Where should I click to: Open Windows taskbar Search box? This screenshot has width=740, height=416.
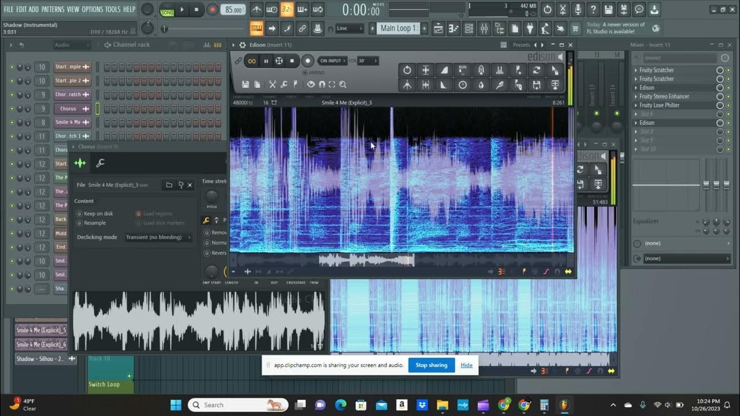click(x=237, y=405)
